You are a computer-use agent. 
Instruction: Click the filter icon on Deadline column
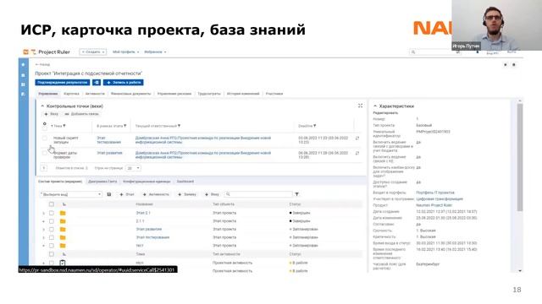(x=314, y=126)
